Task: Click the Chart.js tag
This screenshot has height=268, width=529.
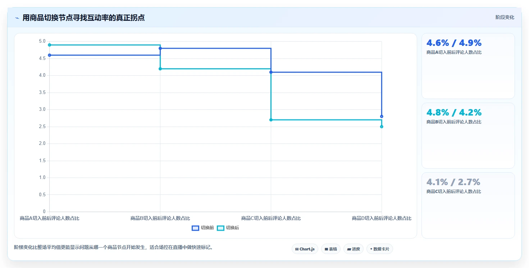Action: click(305, 249)
